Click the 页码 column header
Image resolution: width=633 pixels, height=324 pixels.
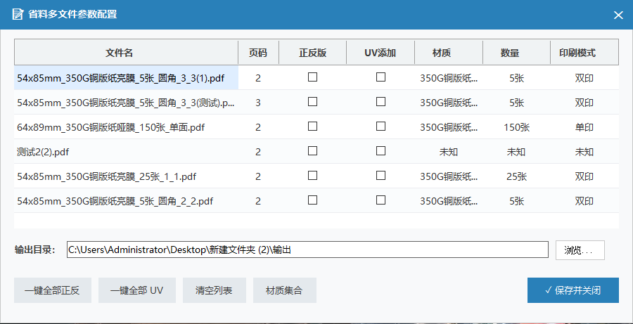pyautogui.click(x=258, y=53)
